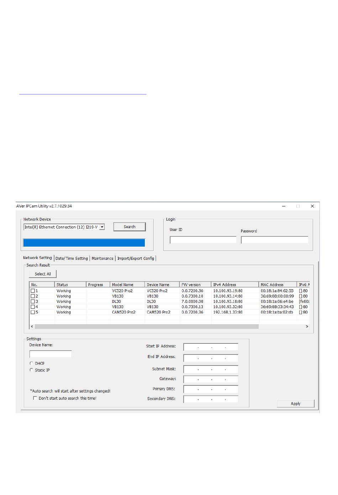Click the Gateway field
Viewport: 338px width, 495px height.
tap(211, 380)
